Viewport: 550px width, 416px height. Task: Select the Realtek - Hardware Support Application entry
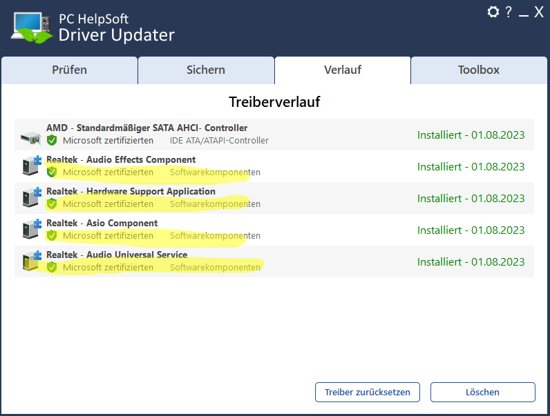[x=274, y=198]
